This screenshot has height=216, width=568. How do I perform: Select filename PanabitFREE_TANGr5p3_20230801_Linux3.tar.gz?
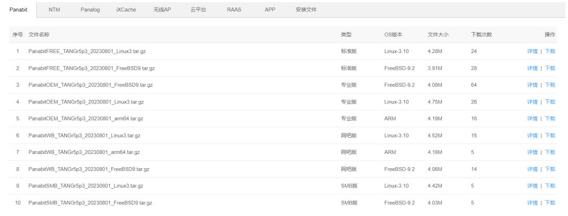coord(87,52)
